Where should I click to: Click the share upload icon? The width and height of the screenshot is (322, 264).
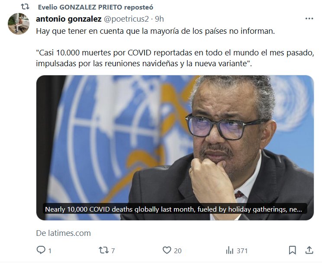tap(309, 250)
